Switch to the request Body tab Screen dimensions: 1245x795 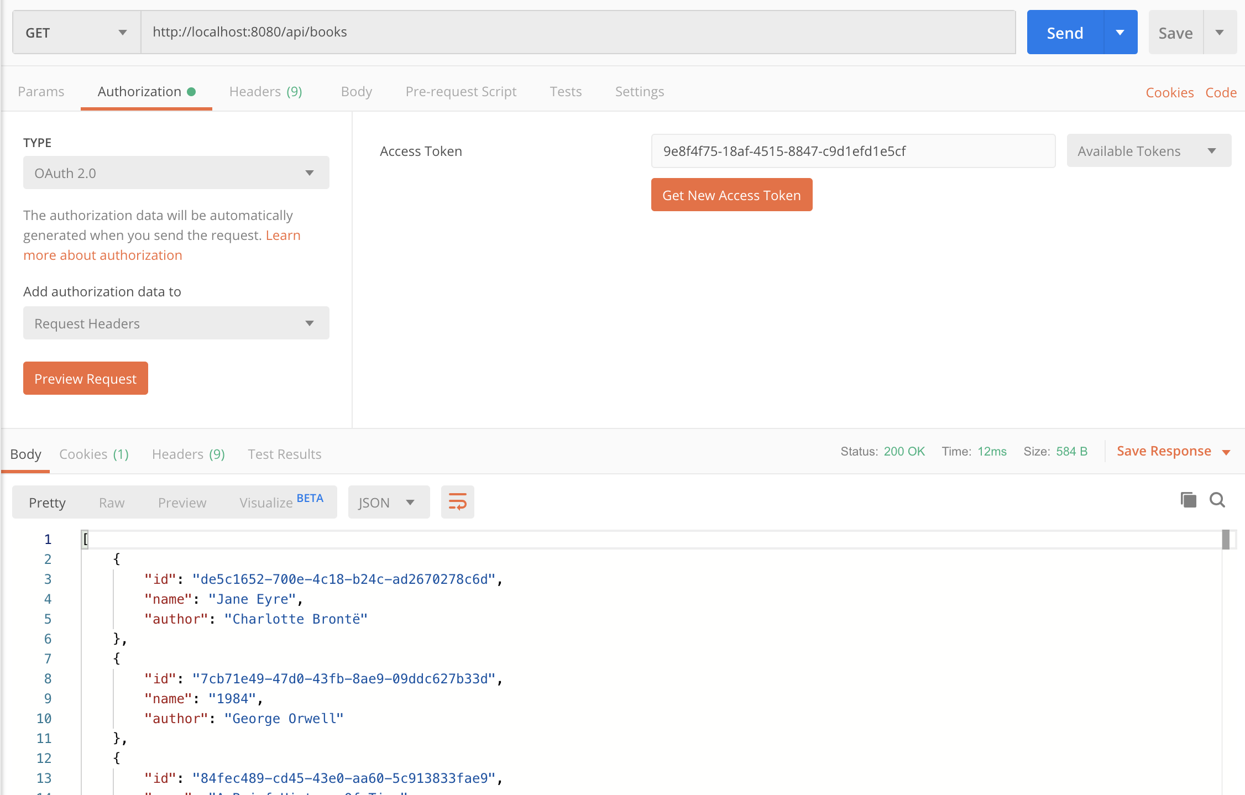tap(356, 92)
